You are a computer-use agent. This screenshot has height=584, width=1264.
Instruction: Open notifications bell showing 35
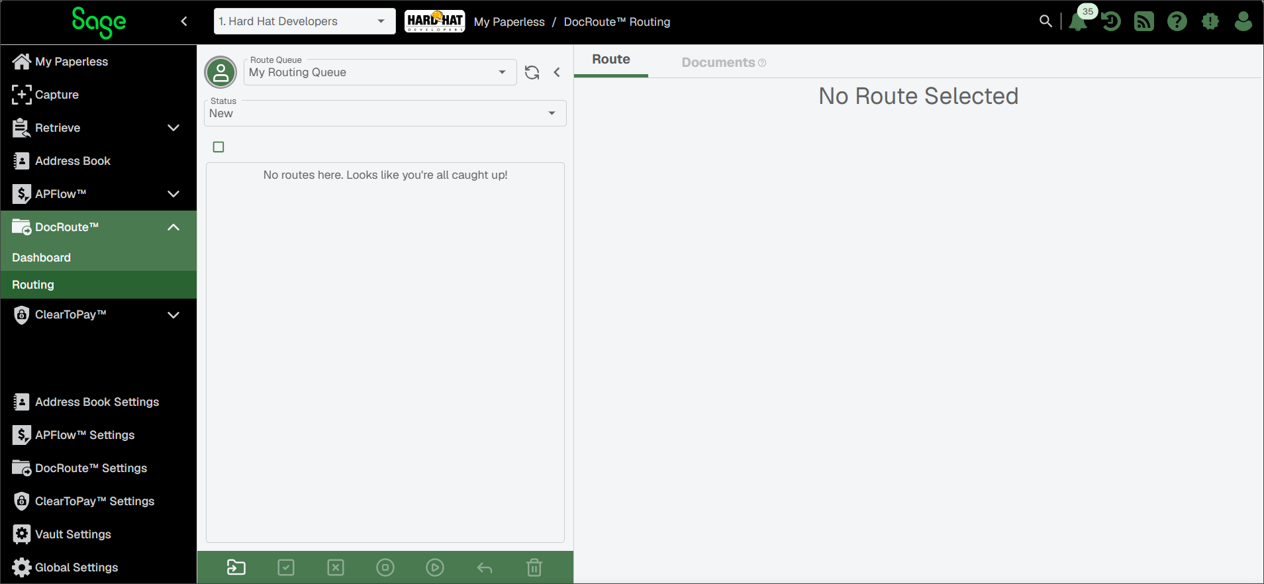click(1079, 21)
